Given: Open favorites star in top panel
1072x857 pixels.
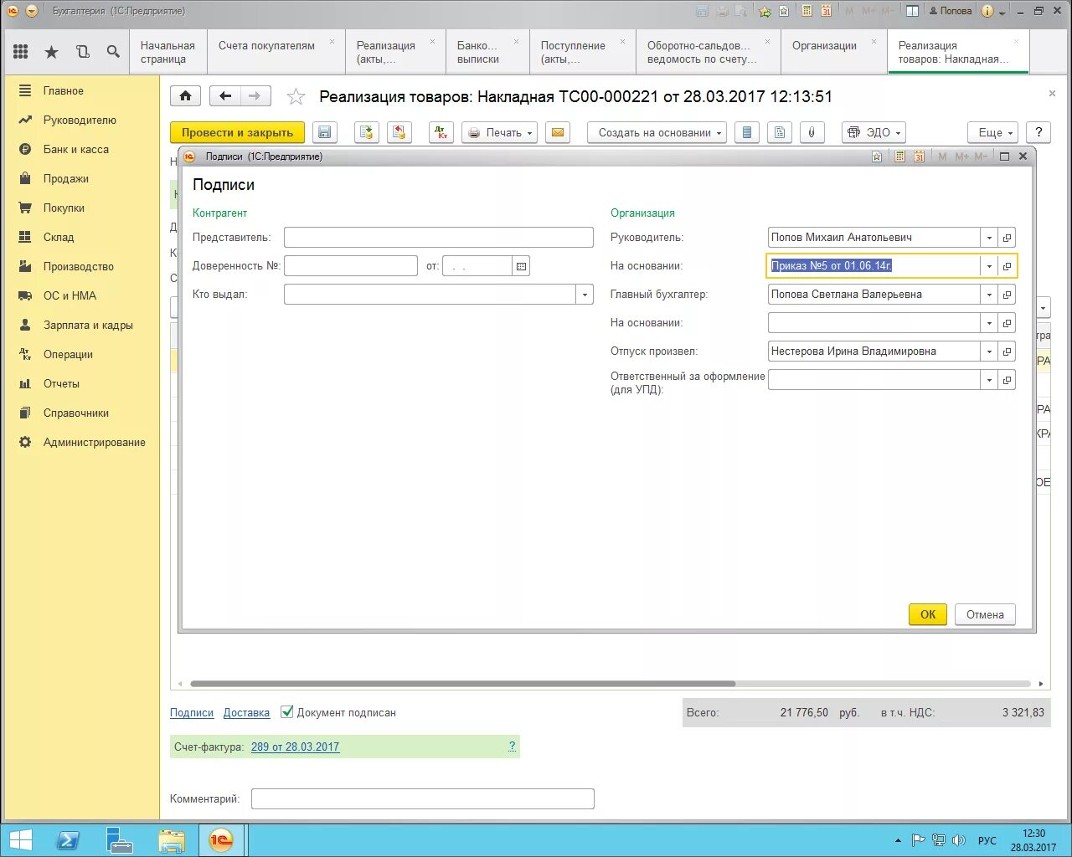Looking at the screenshot, I should point(51,52).
